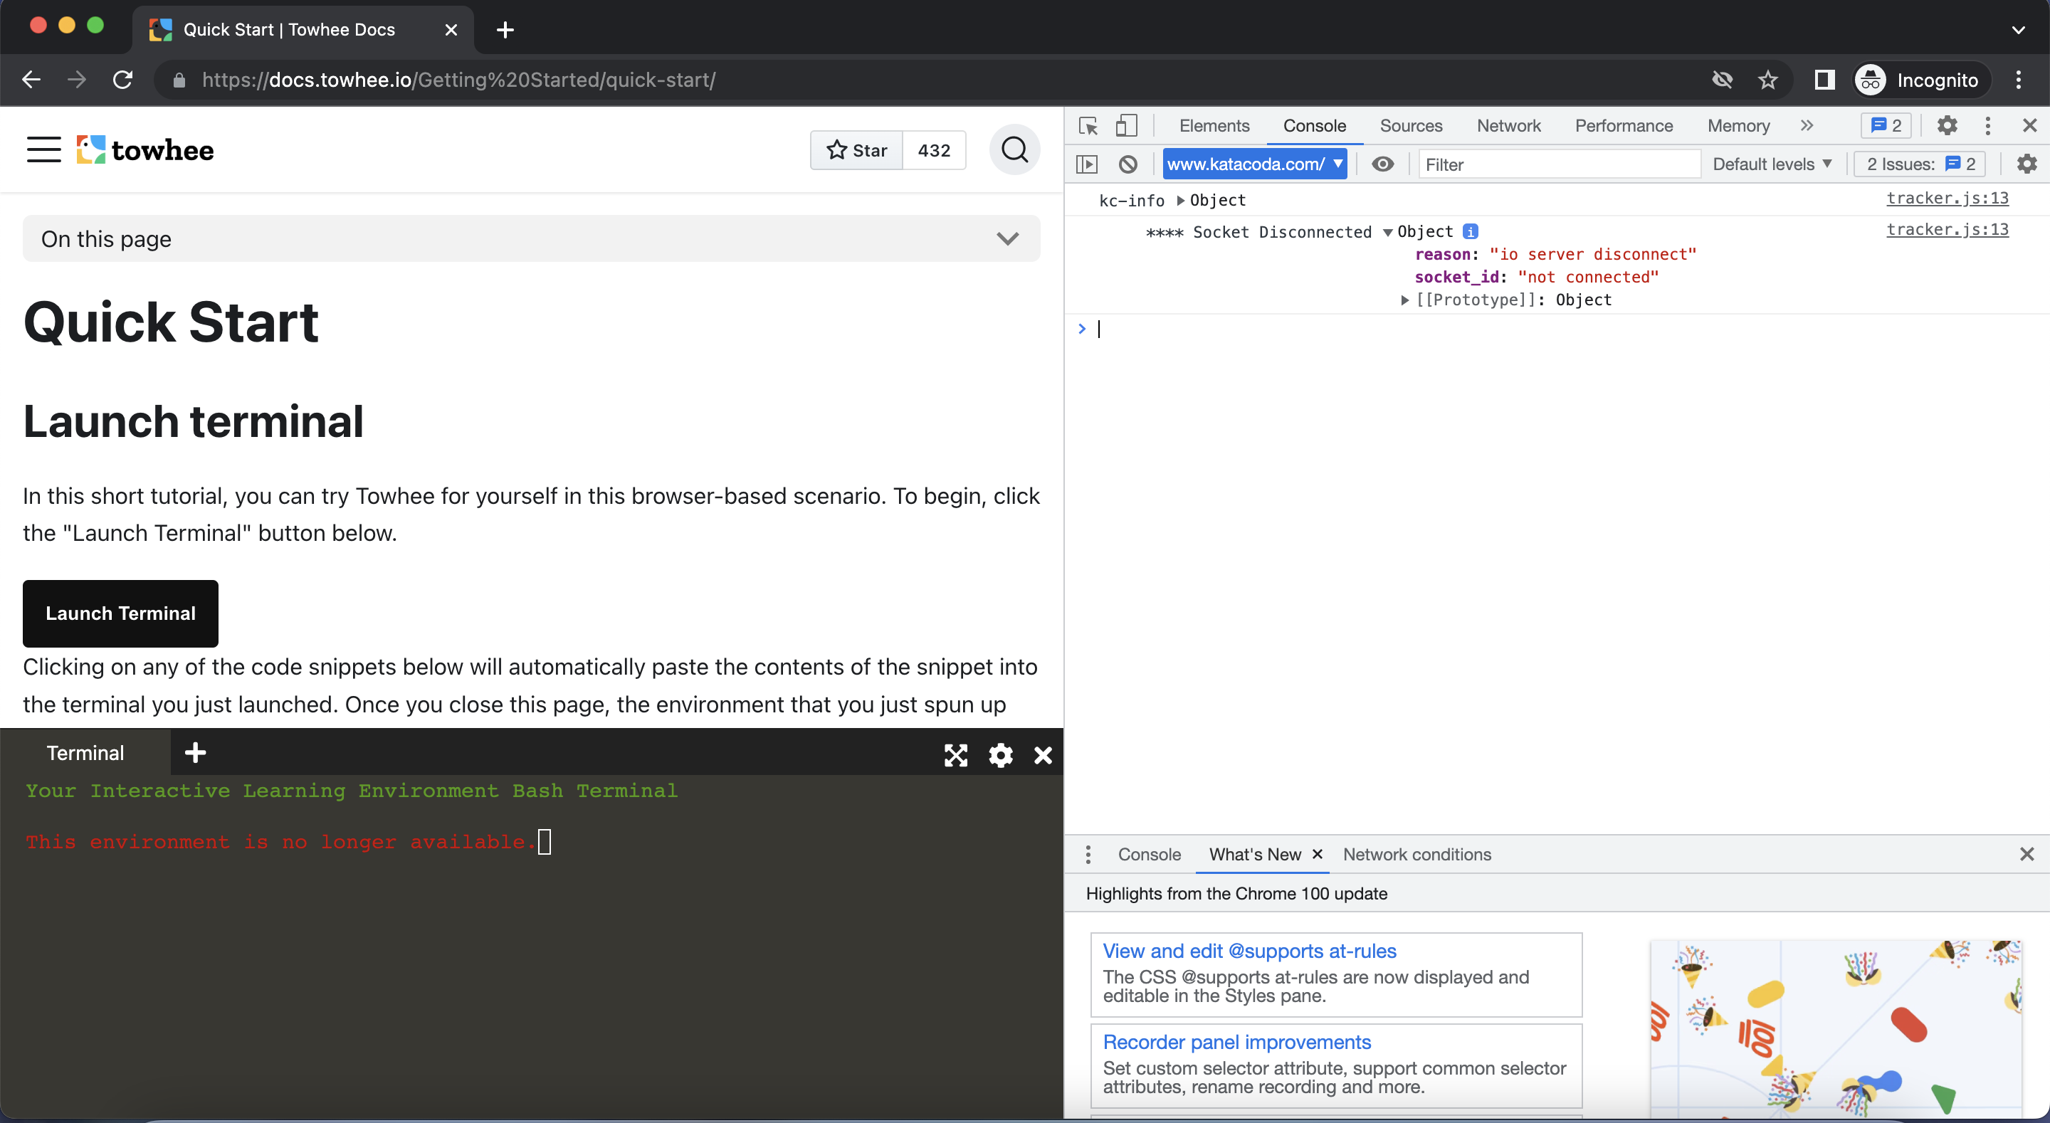The width and height of the screenshot is (2050, 1123).
Task: Switch to the Network panel
Action: coord(1509,126)
